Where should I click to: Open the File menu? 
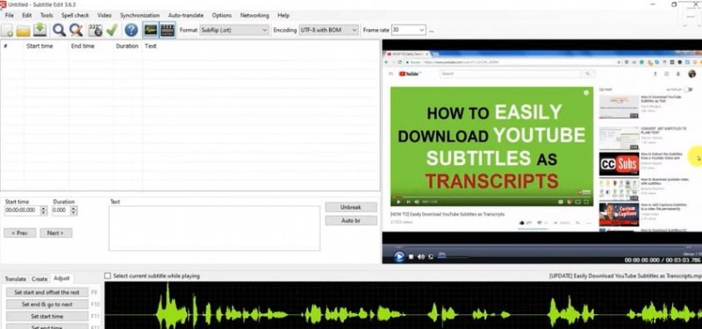[x=10, y=15]
